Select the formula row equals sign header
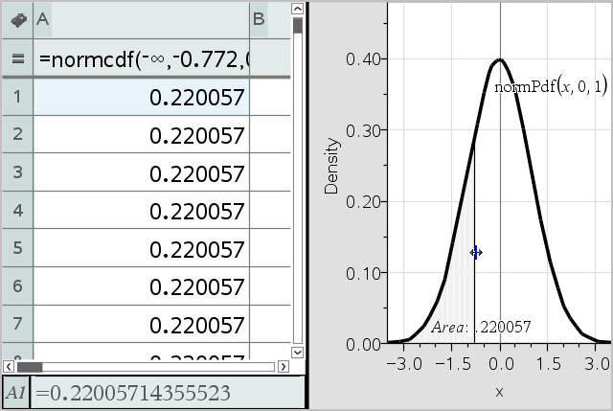 pos(16,57)
